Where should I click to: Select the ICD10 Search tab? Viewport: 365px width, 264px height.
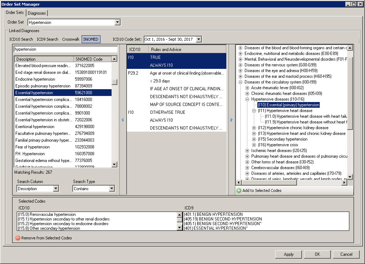coord(21,39)
